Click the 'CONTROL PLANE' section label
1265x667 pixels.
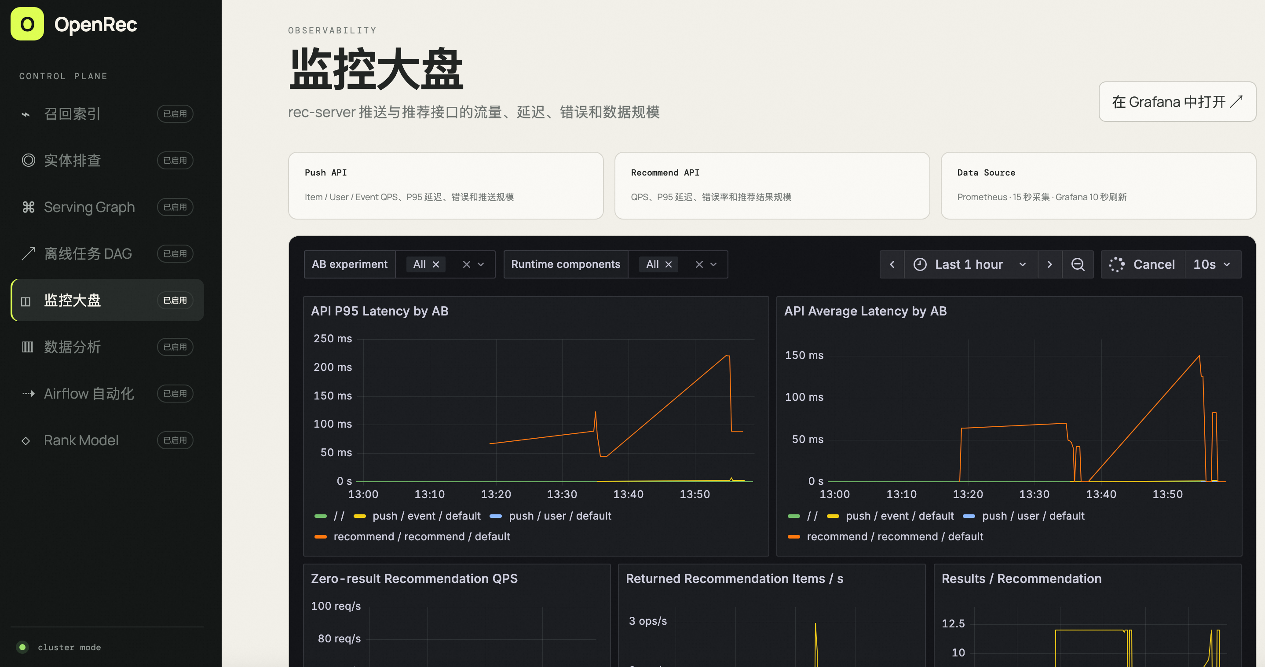coord(63,76)
